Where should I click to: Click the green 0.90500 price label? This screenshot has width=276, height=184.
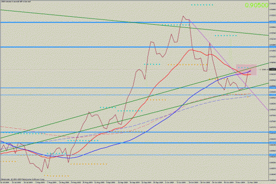click(257, 5)
